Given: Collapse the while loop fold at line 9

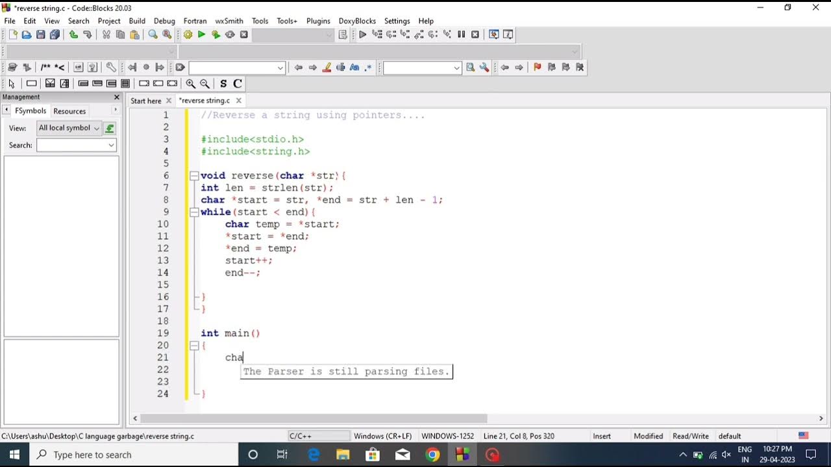Looking at the screenshot, I should 194,212.
